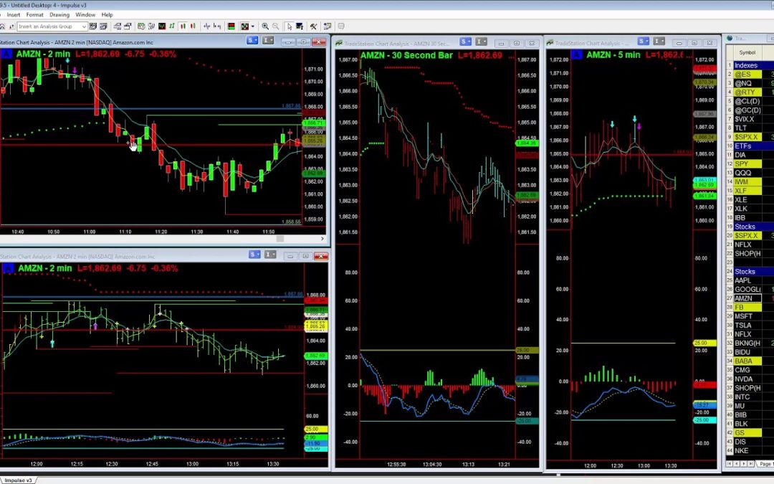The height and width of the screenshot is (484, 774).
Task: Click the black chart-window toolbar icon
Action: click(x=162, y=27)
